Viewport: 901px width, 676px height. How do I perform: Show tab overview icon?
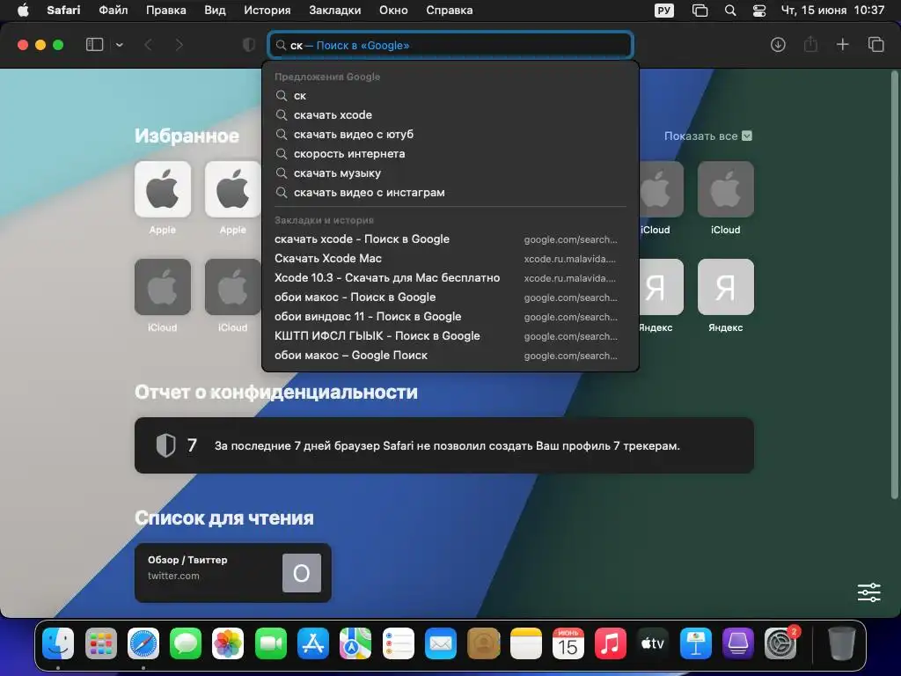875,44
